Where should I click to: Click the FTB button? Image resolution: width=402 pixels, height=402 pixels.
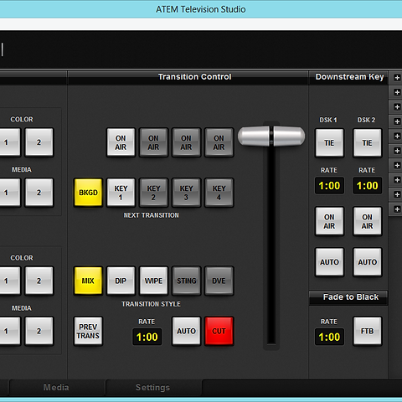(367, 331)
